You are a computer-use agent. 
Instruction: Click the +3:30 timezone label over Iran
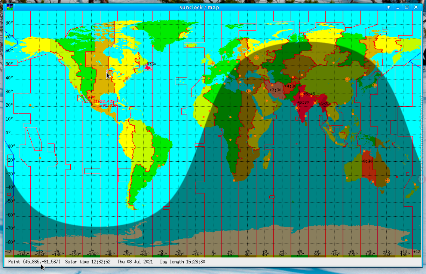tap(275, 90)
